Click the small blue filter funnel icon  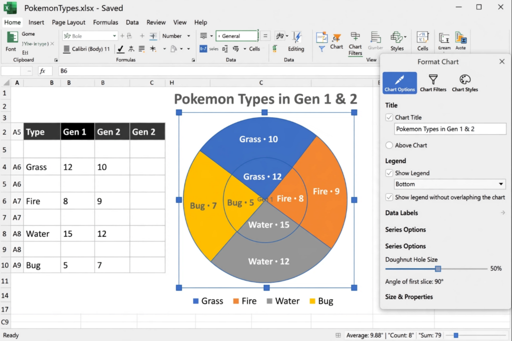321,49
